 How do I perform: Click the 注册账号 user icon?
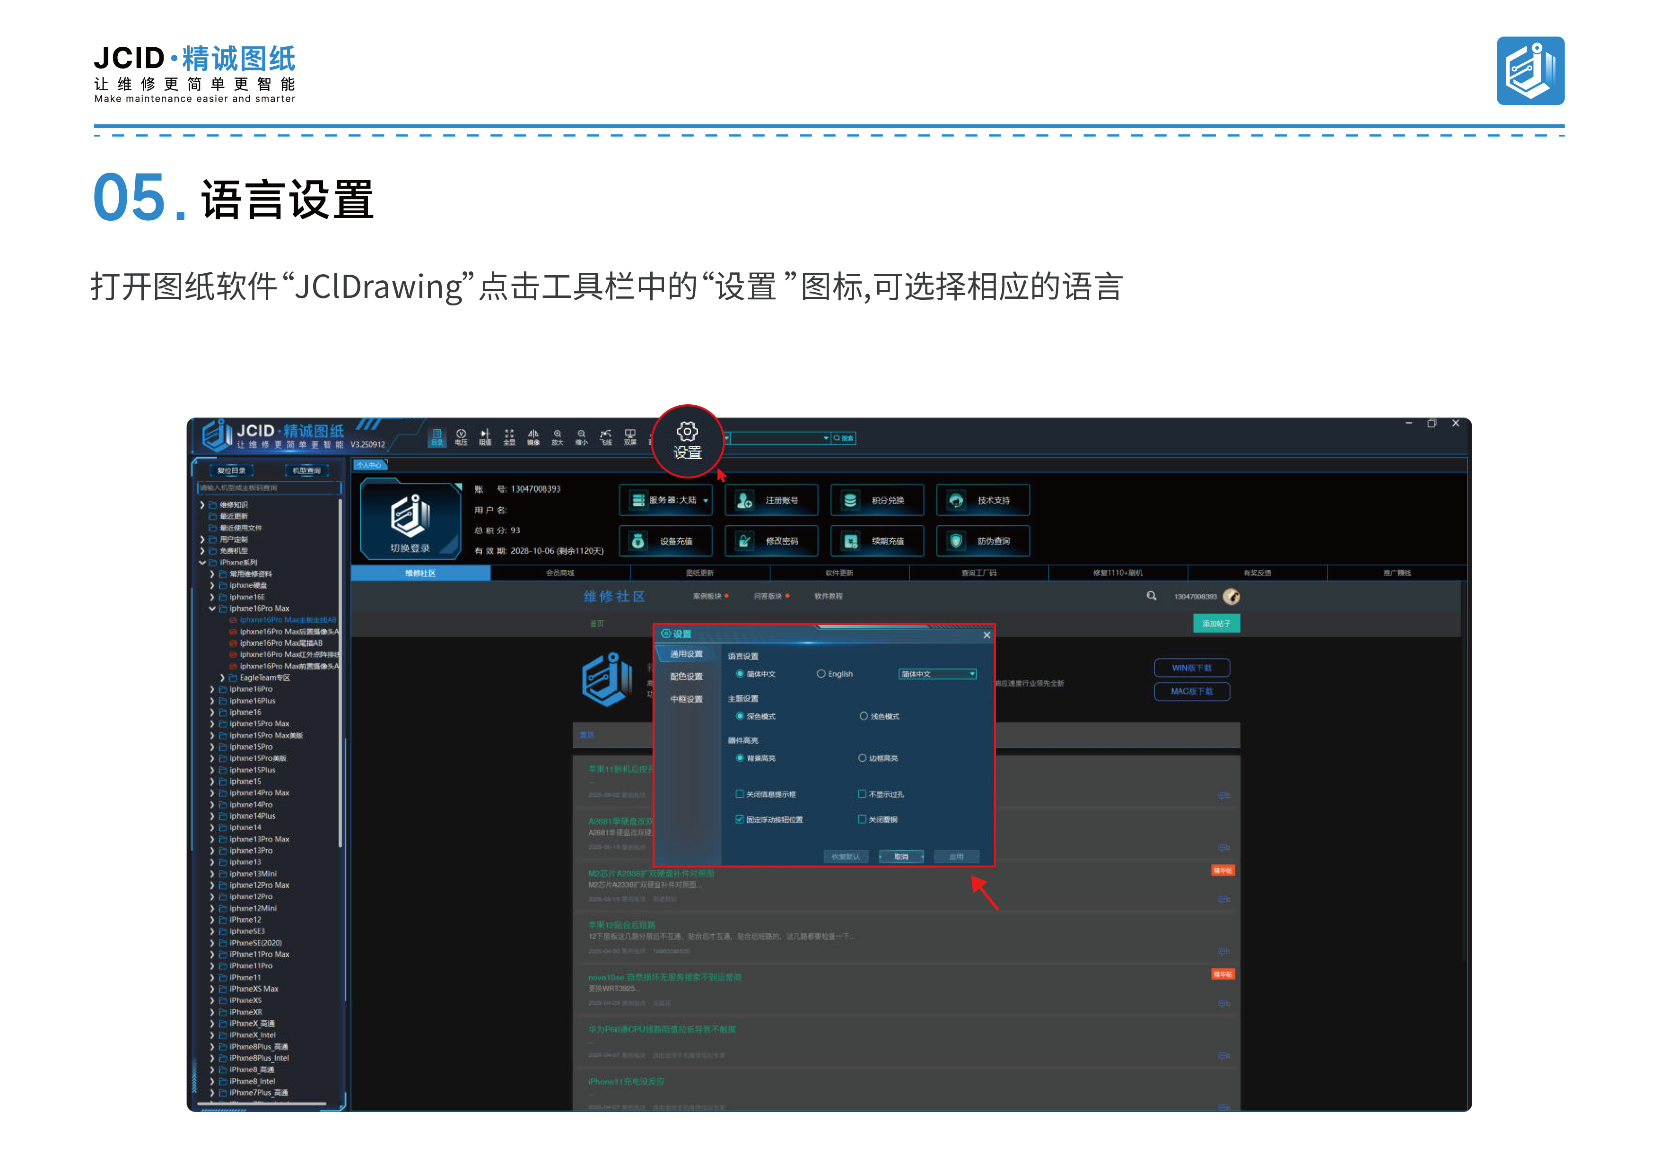tap(744, 500)
